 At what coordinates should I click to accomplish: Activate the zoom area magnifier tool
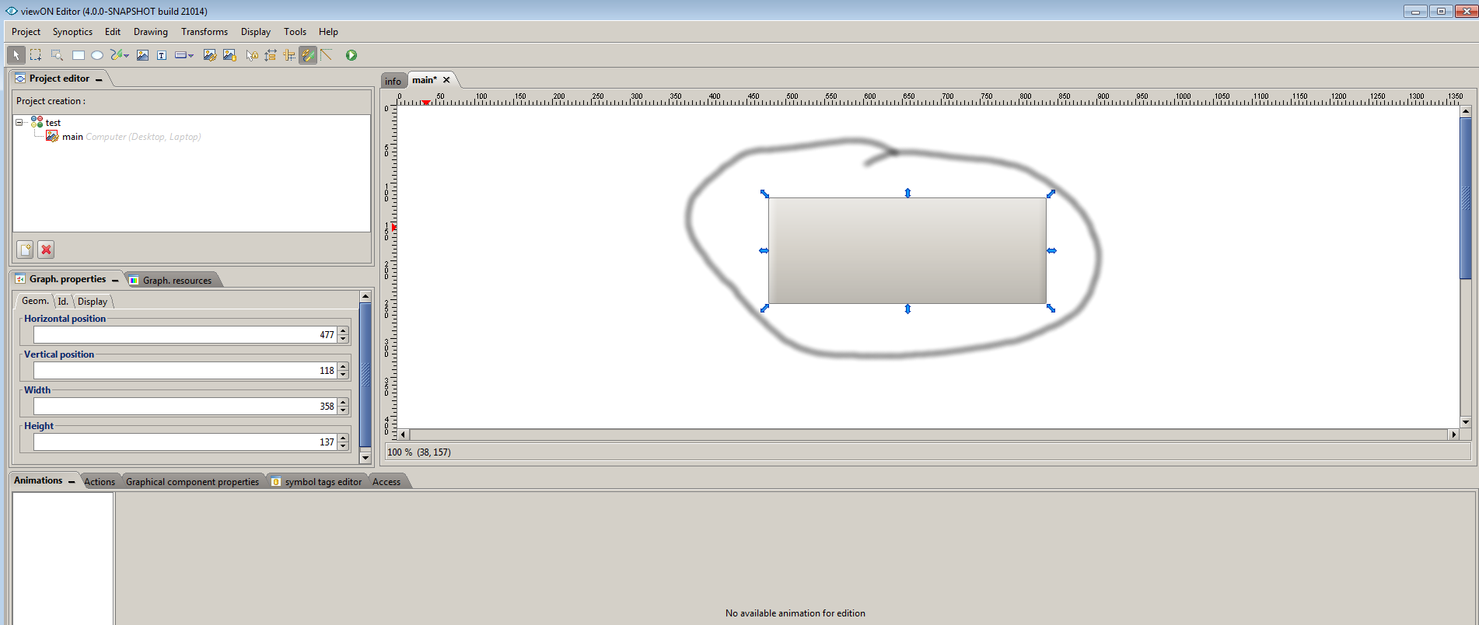coord(57,55)
